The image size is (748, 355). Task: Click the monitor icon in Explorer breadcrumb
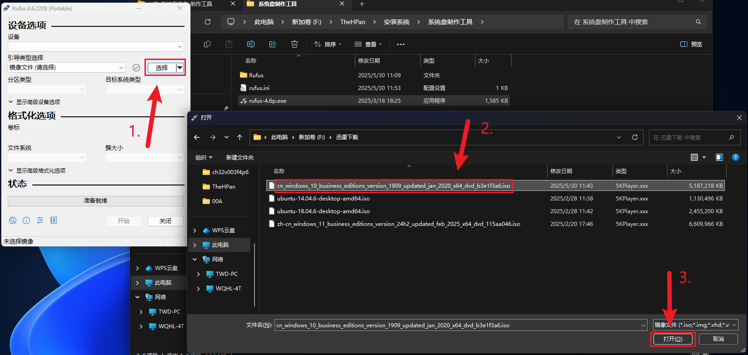point(231,22)
